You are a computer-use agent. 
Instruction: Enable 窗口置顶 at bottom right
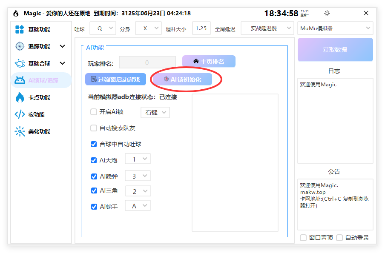pos(303,238)
